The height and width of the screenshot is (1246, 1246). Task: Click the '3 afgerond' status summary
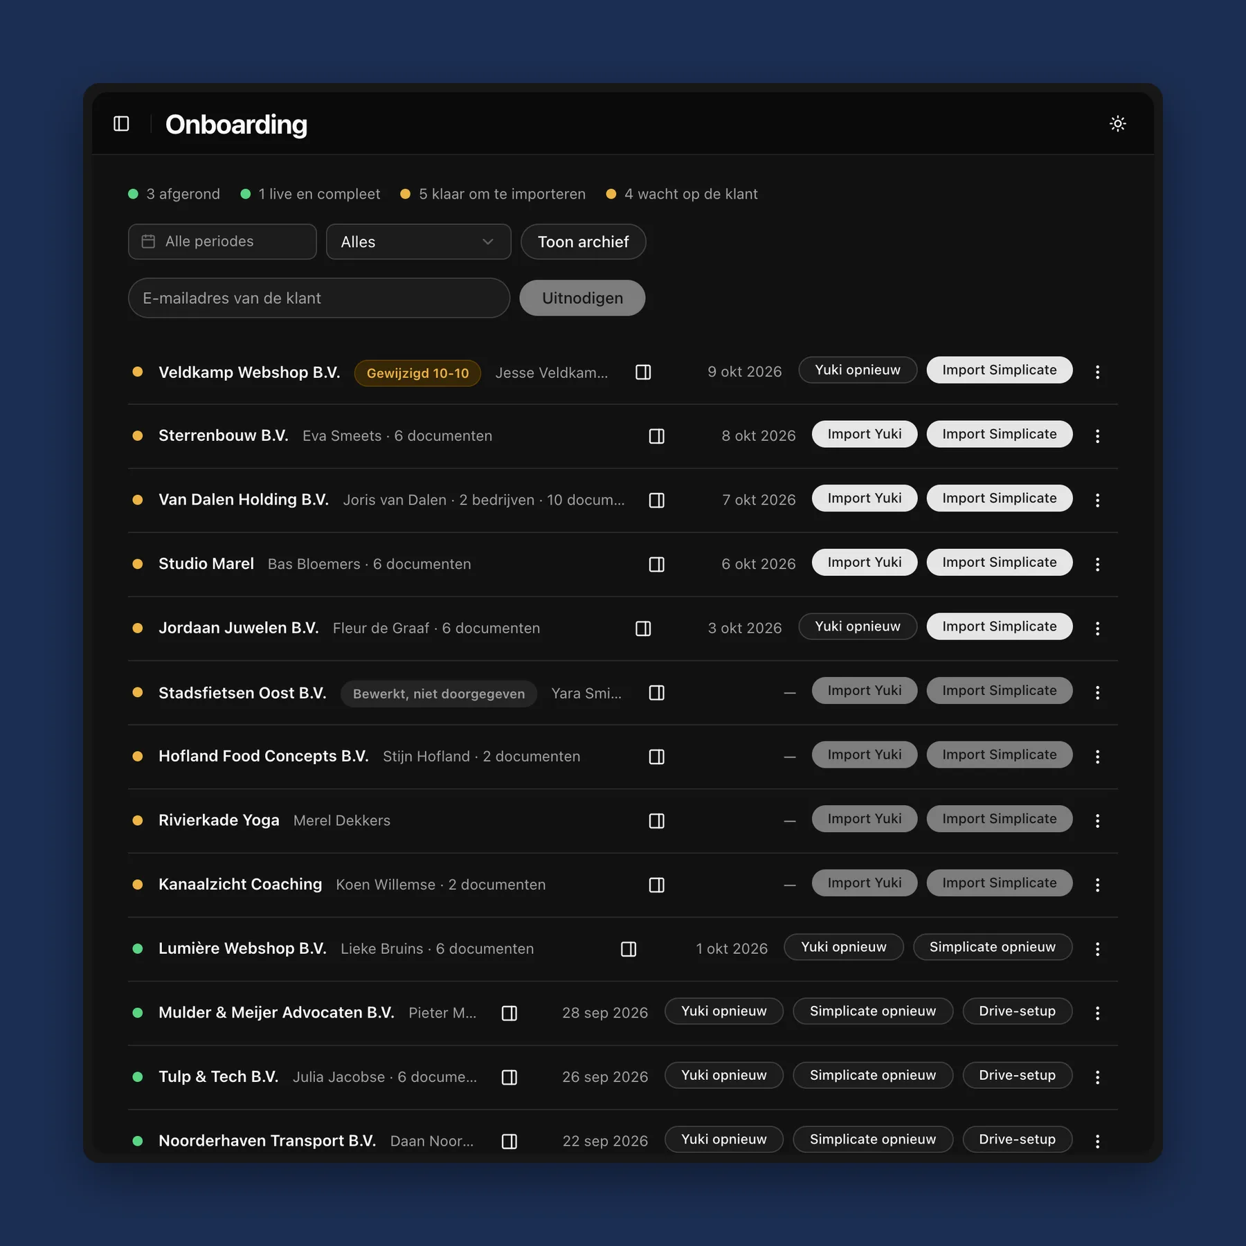(174, 194)
